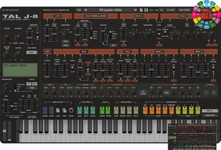Click the HIDE KEYS button

point(210,115)
